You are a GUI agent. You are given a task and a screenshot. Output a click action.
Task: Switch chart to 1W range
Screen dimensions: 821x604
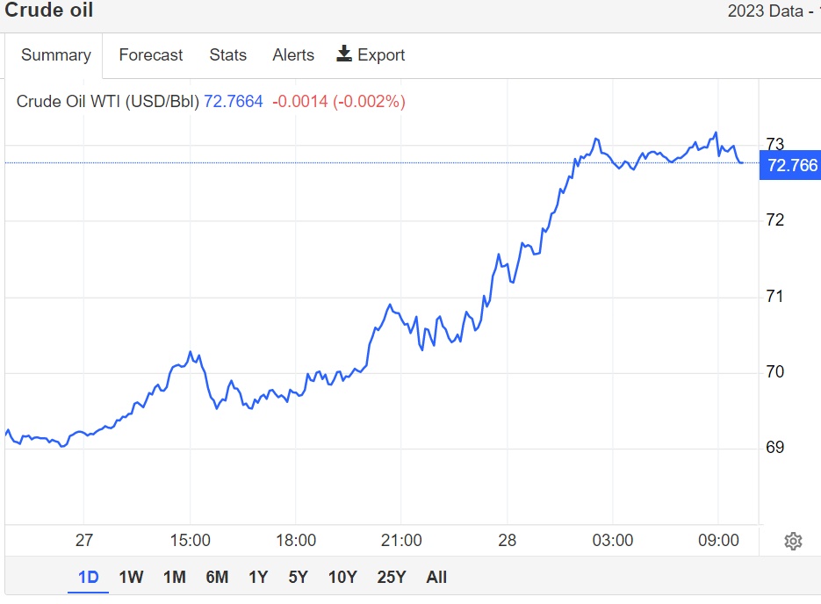coord(131,577)
